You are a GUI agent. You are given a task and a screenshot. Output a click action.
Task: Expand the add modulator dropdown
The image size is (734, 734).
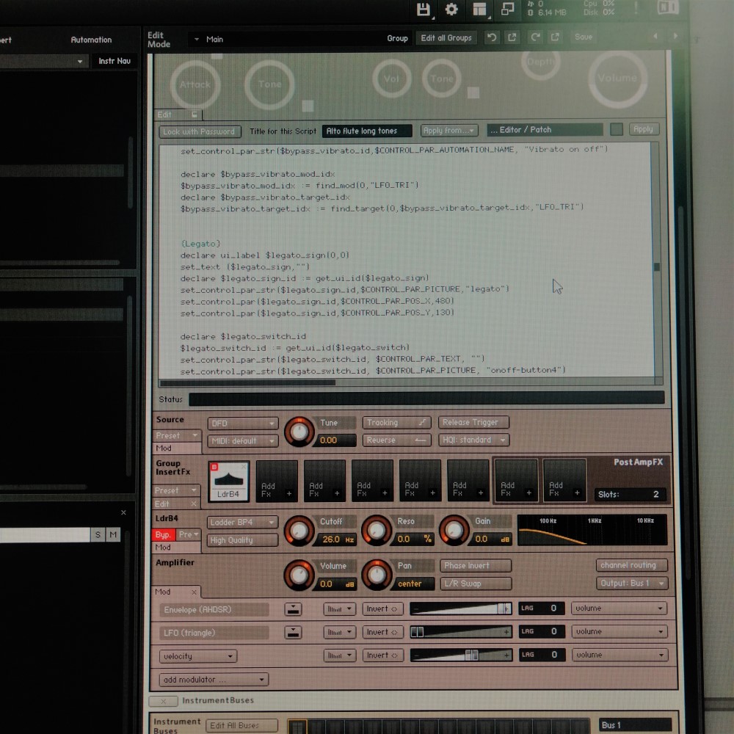pos(214,680)
